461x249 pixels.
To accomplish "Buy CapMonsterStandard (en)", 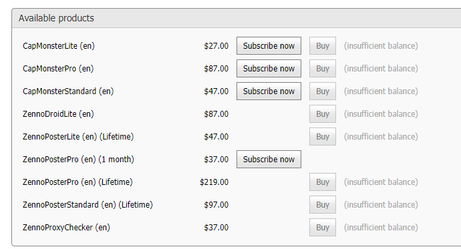I will 323,91.
